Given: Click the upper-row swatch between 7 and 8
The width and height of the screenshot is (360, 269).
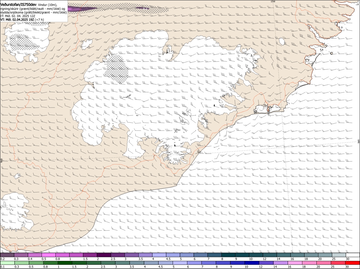Looking at the screenshot, I should tap(214, 255).
